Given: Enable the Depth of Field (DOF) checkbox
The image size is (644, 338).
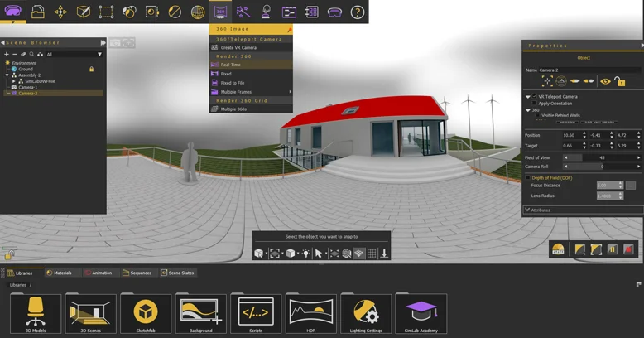Looking at the screenshot, I should 527,177.
